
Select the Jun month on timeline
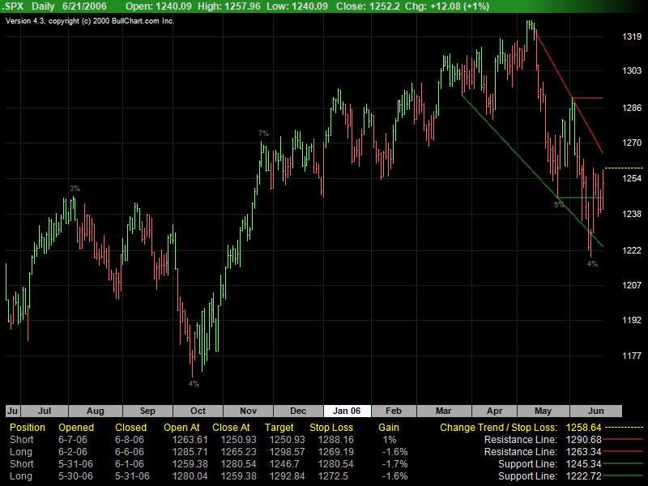point(596,411)
